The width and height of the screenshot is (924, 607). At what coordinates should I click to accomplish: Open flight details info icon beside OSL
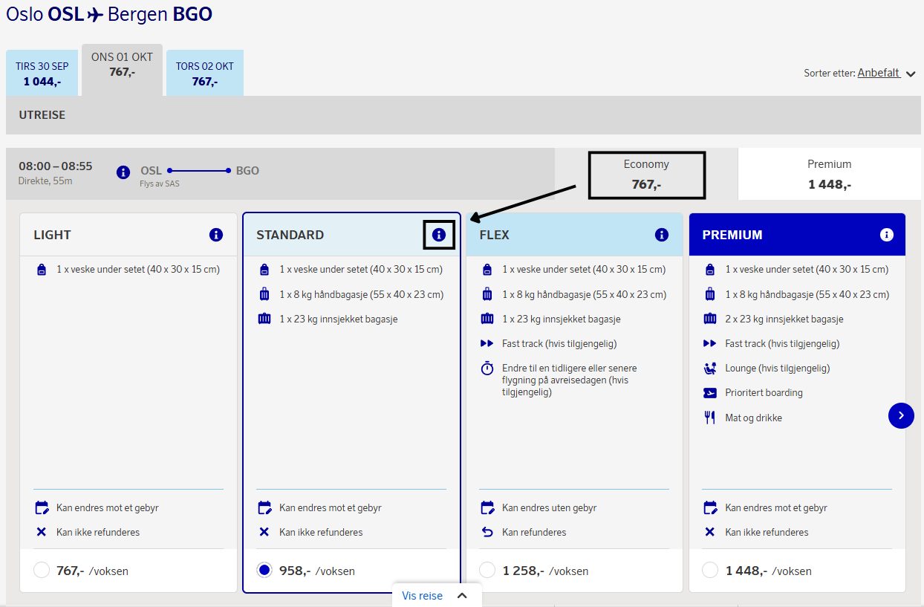tap(123, 172)
